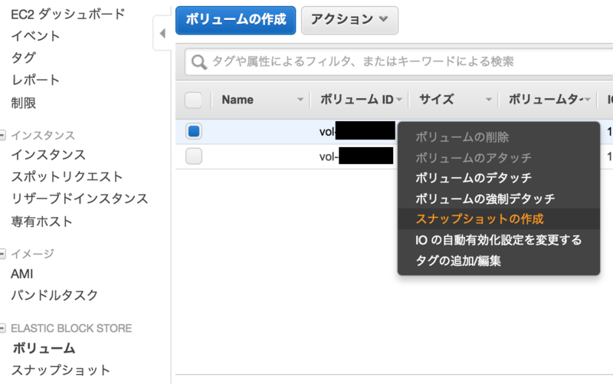
Task: Open スナップショット in the sidebar
Action: coord(61,370)
